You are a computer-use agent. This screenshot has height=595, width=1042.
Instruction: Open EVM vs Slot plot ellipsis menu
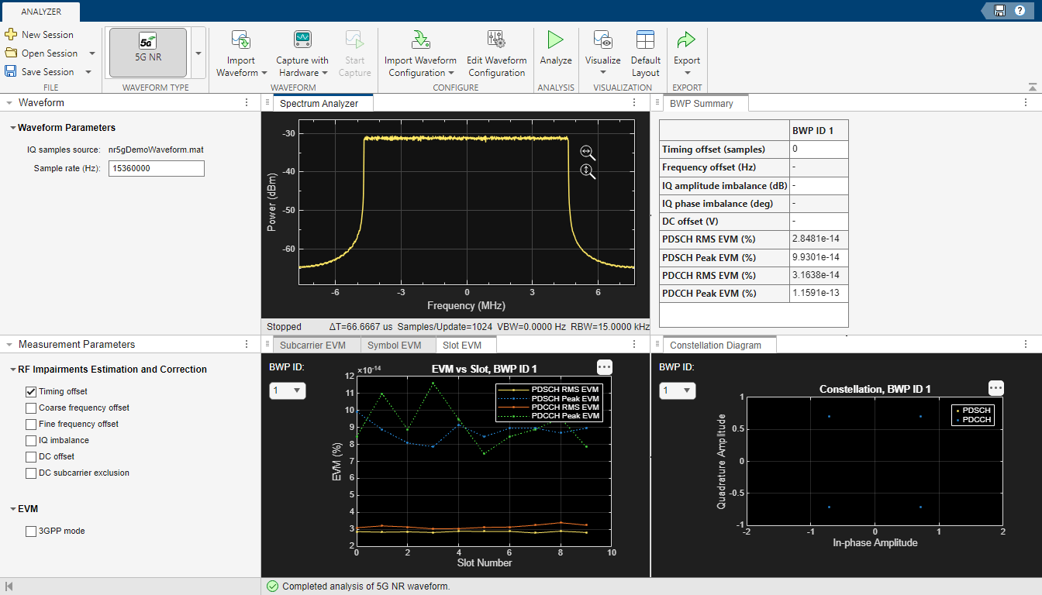[605, 367]
